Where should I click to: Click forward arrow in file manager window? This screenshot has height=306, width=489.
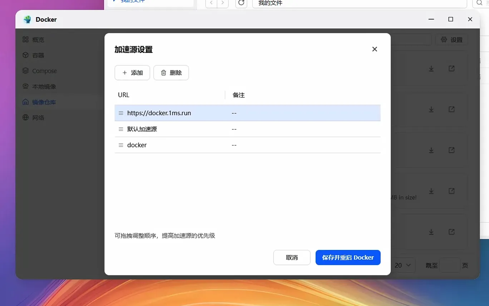point(223,3)
